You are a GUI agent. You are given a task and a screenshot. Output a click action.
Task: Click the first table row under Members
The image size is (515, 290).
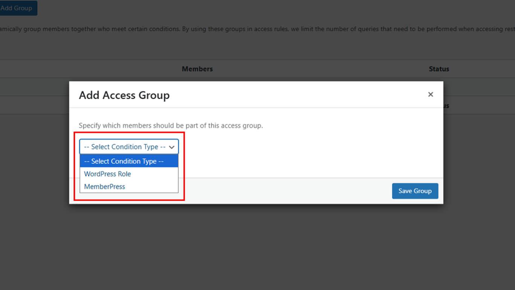click(34, 87)
